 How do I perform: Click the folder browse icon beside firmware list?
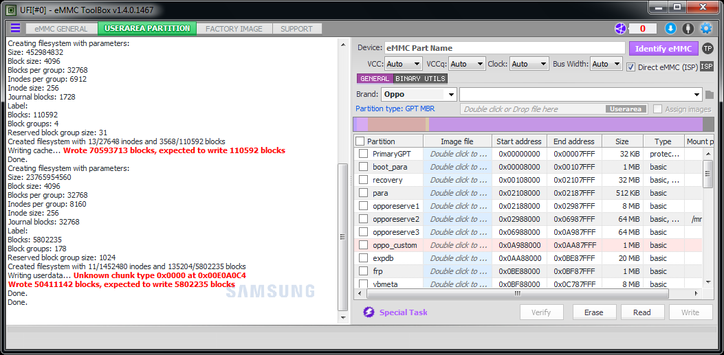pyautogui.click(x=710, y=95)
